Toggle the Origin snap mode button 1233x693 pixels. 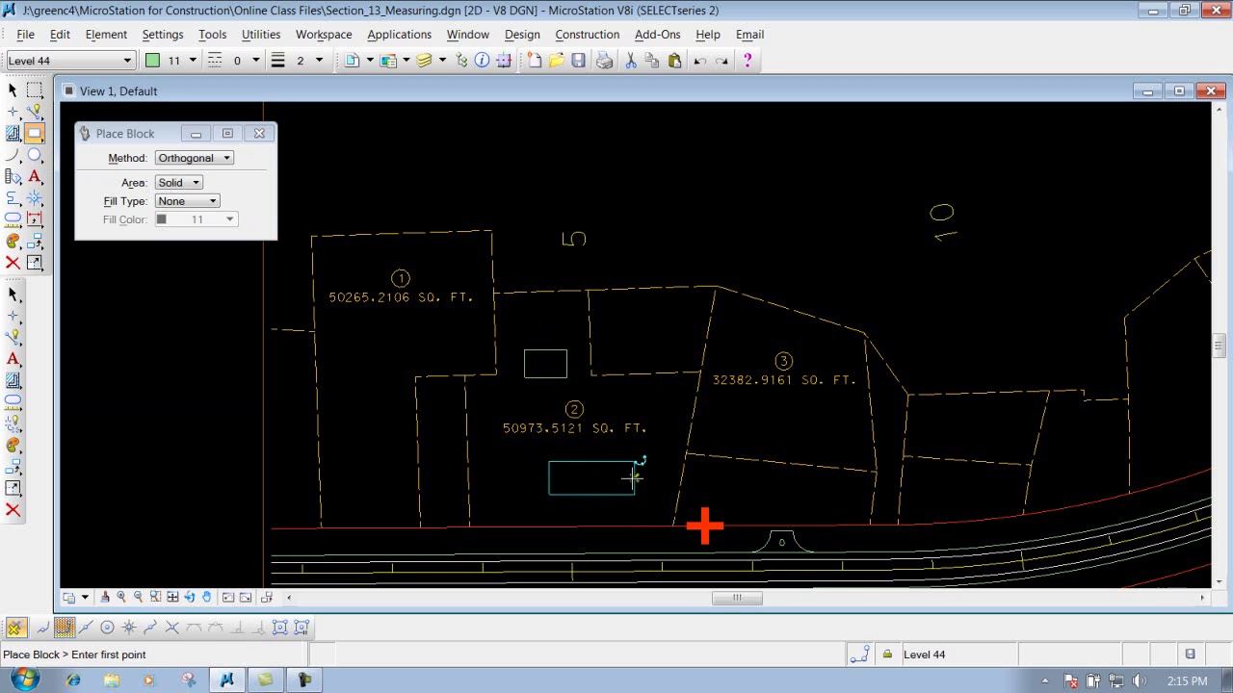click(x=129, y=628)
